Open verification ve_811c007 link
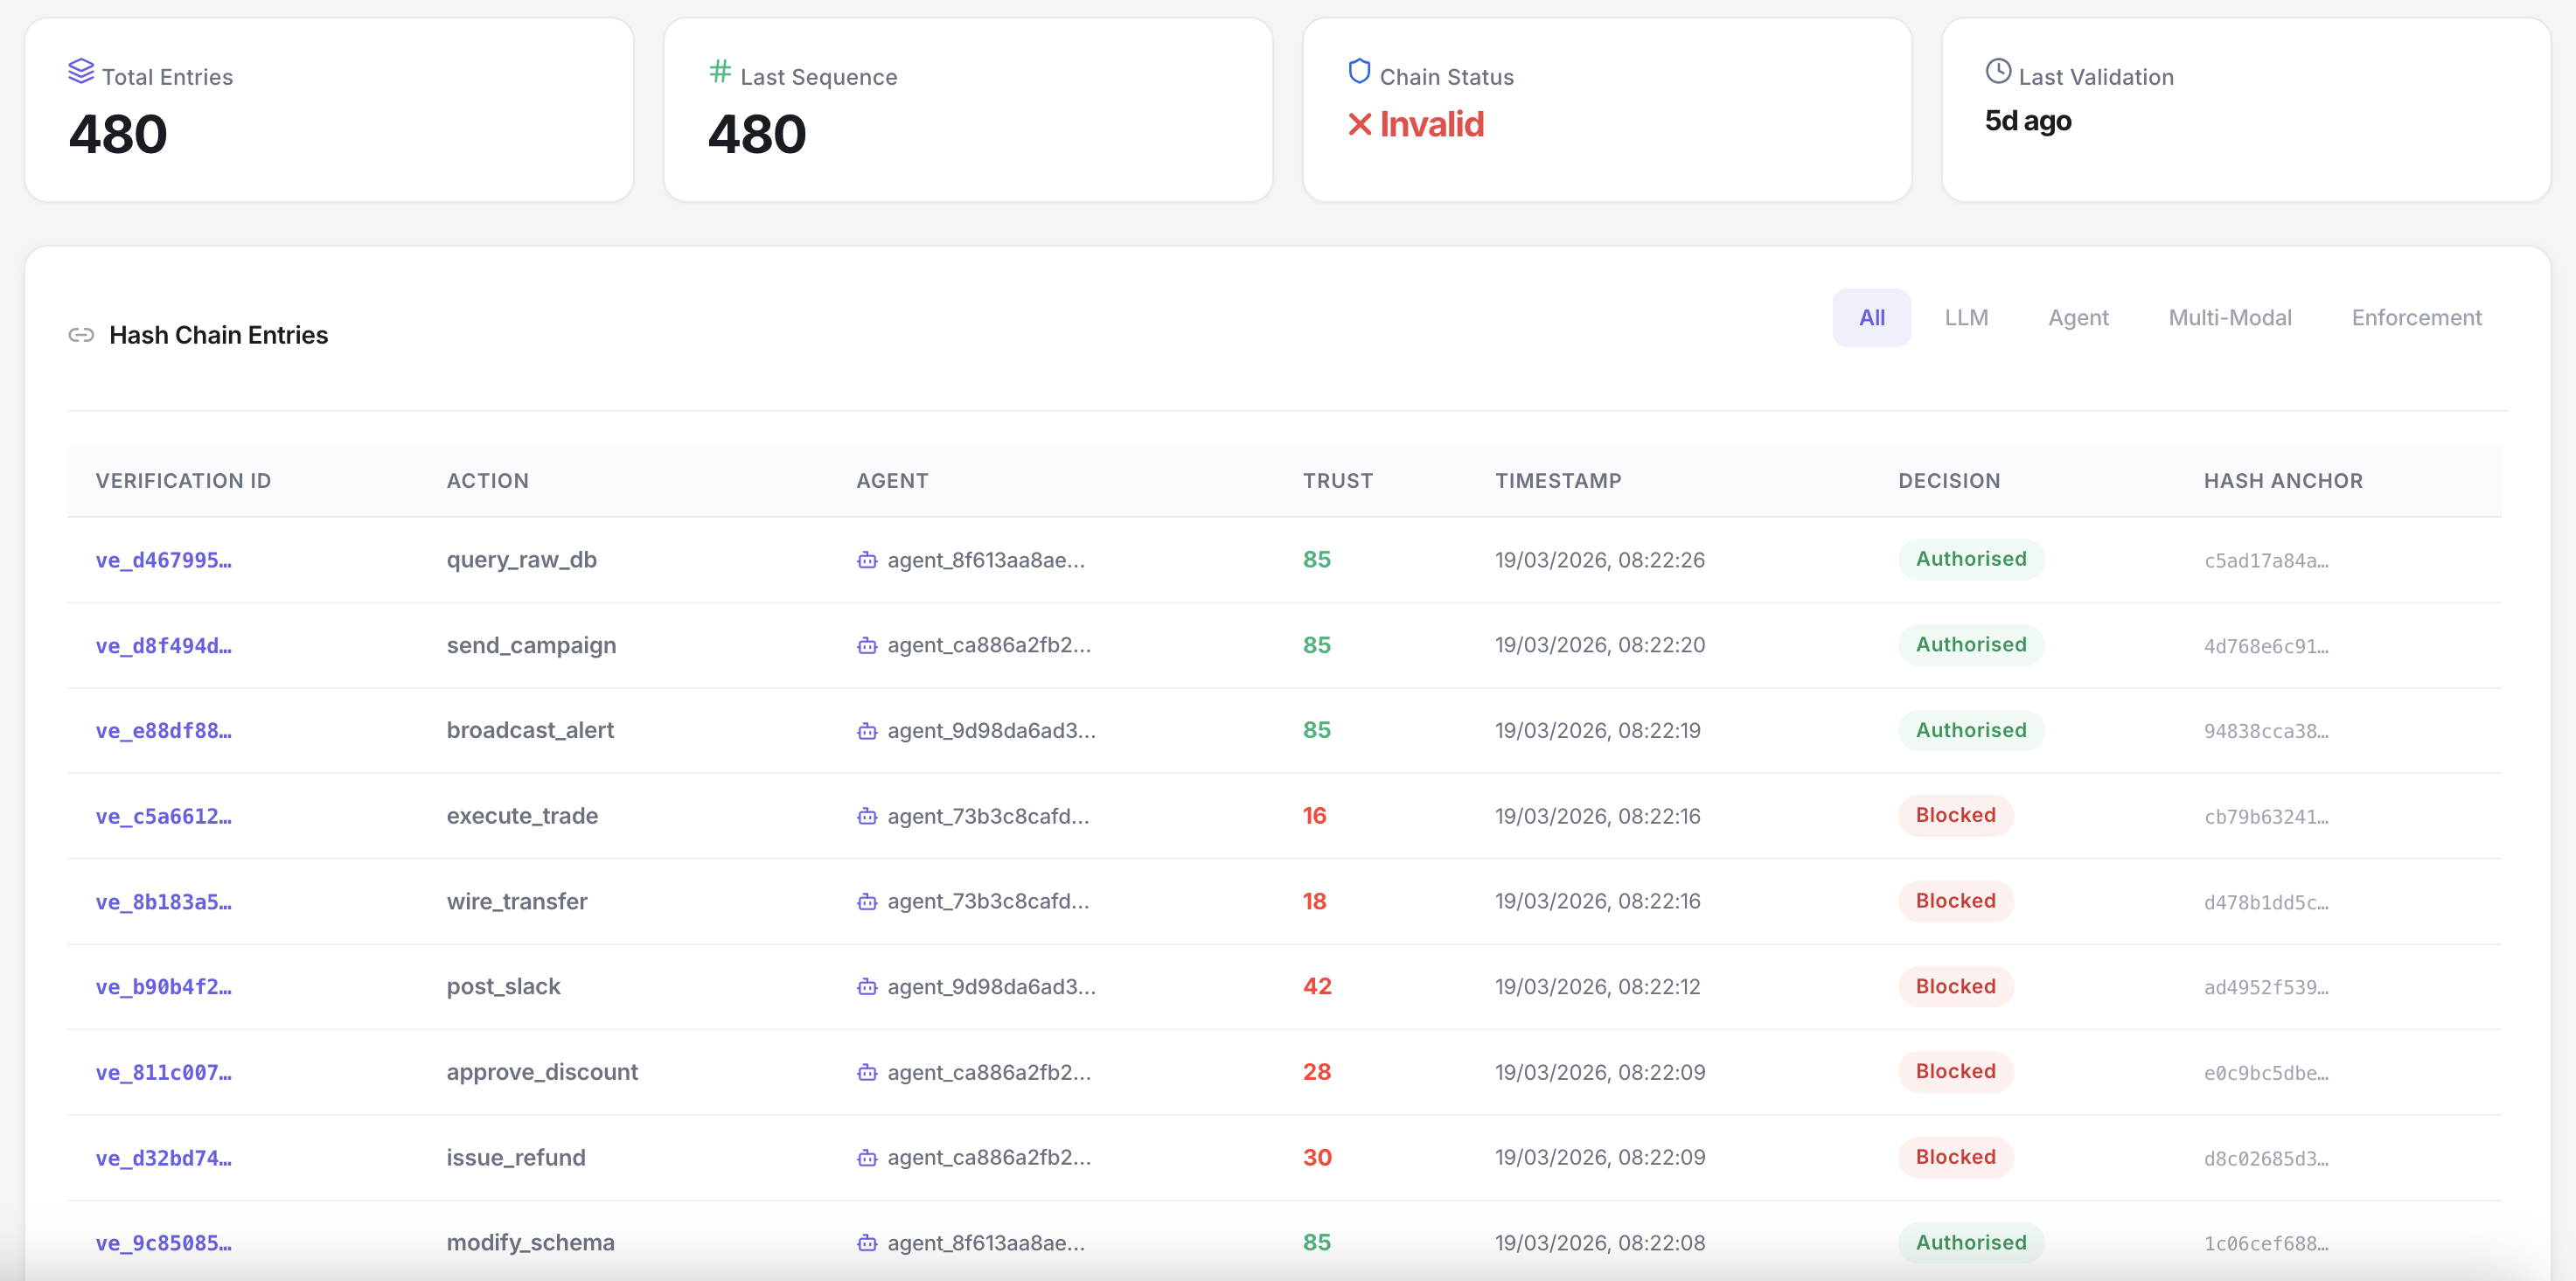2576x1281 pixels. [x=164, y=1073]
